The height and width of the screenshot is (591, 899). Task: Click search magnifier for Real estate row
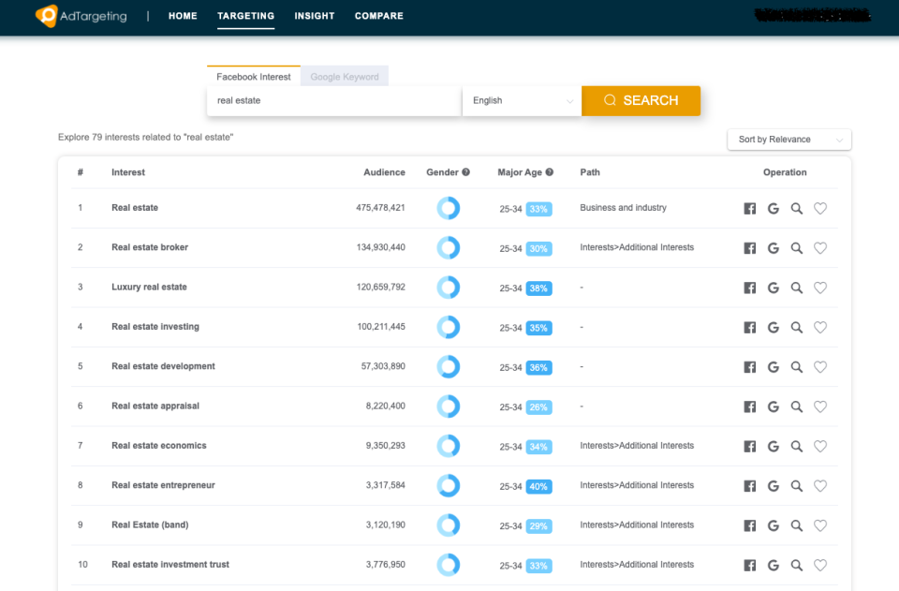796,208
